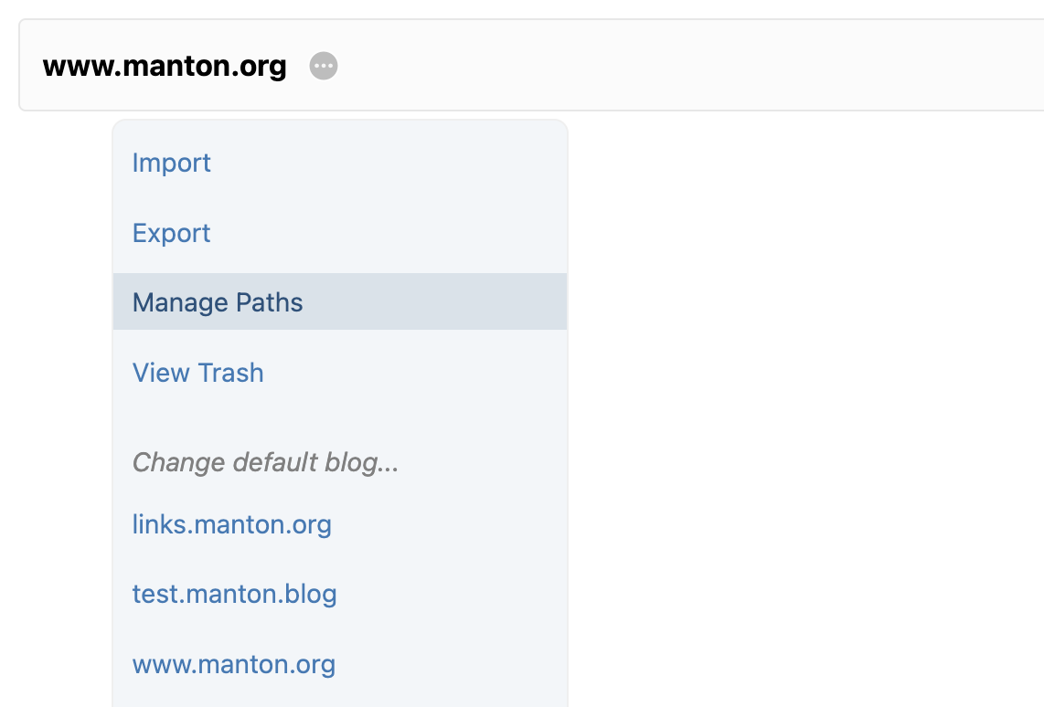Click the Import link to import posts

click(172, 163)
